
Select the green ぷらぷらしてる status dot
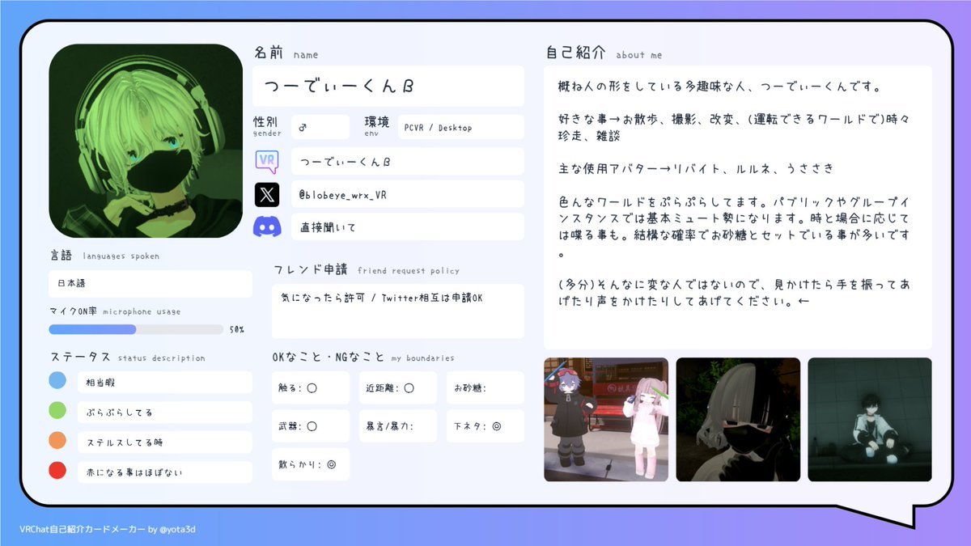coord(57,410)
